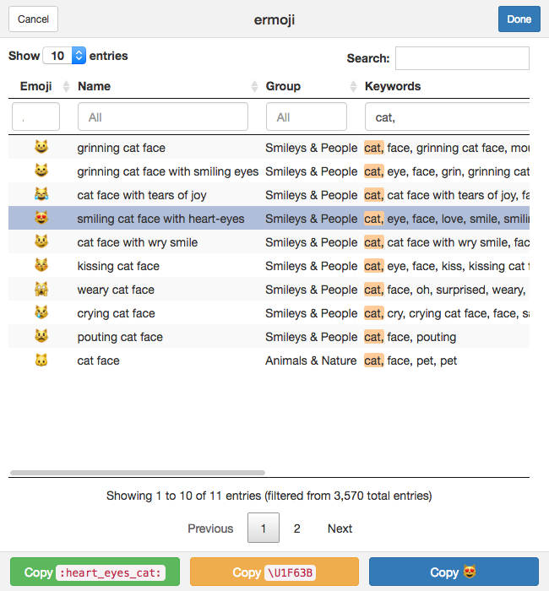The height and width of the screenshot is (591, 549).
Task: Sort table by Emoji column arrows
Action: [x=66, y=86]
